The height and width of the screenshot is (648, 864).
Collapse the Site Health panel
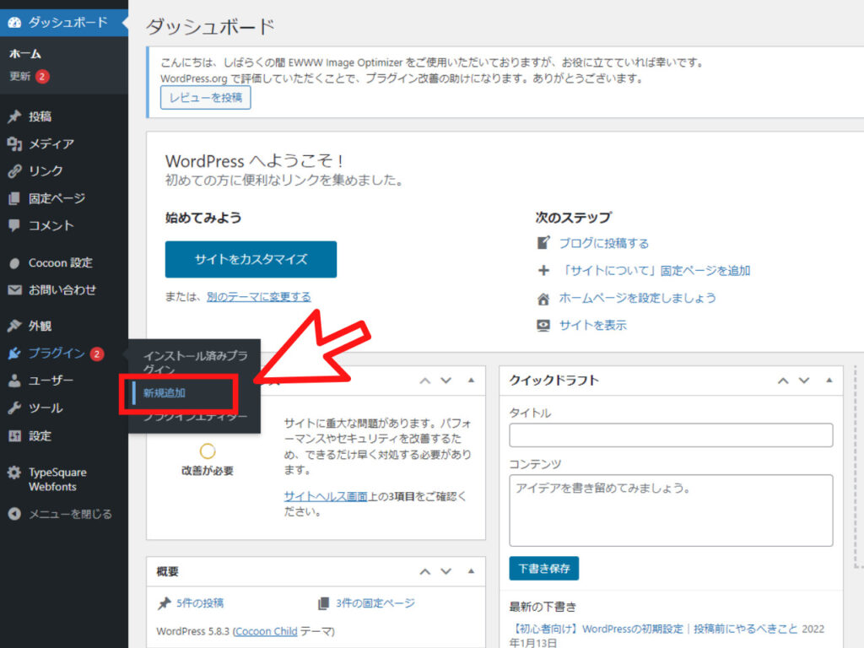click(471, 381)
